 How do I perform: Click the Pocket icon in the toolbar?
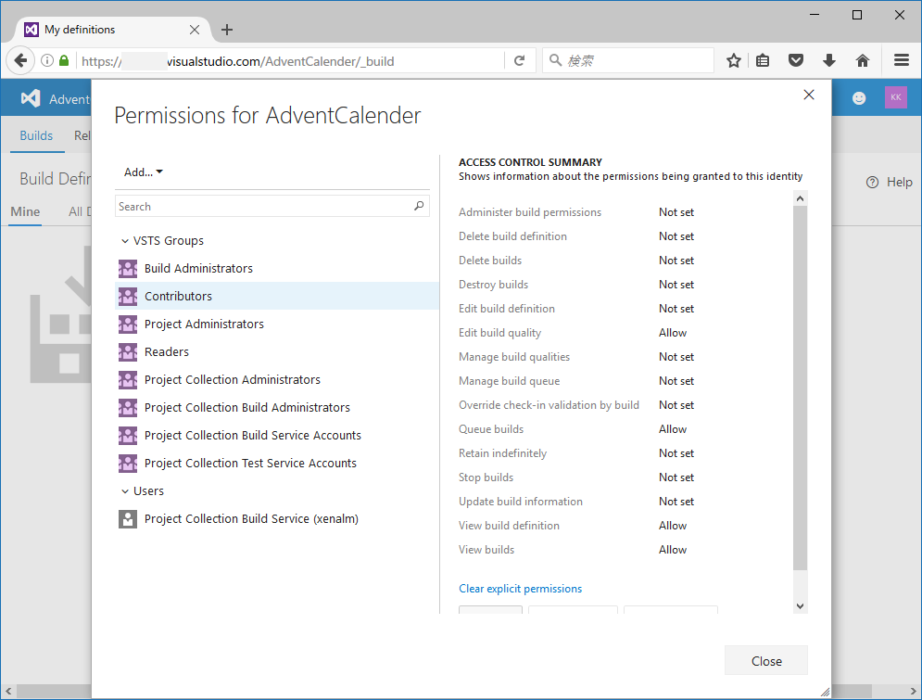point(796,60)
